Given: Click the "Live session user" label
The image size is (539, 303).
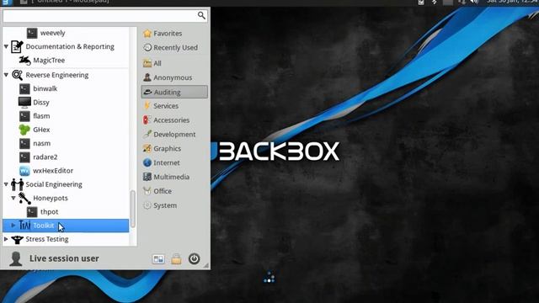Looking at the screenshot, I should pos(64,258).
